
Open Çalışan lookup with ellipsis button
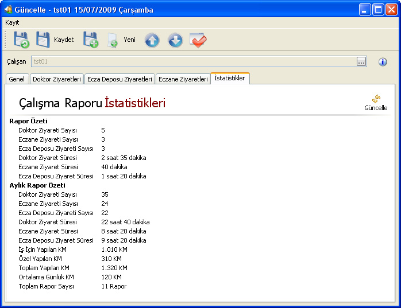pos(361,61)
